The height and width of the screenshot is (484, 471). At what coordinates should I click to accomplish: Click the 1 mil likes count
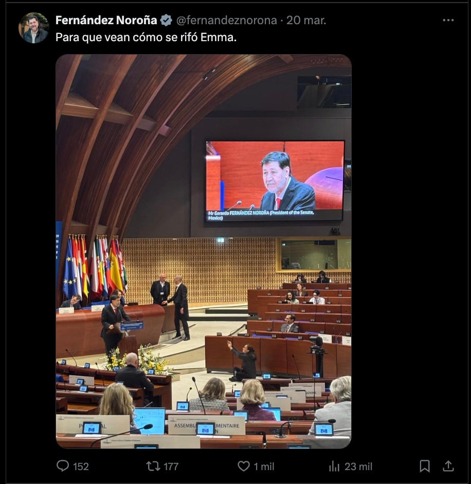click(x=264, y=466)
